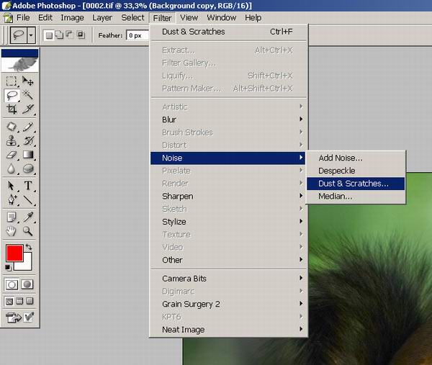The height and width of the screenshot is (365, 432).
Task: Select the Rectangular Marquee tool
Action: coord(12,81)
